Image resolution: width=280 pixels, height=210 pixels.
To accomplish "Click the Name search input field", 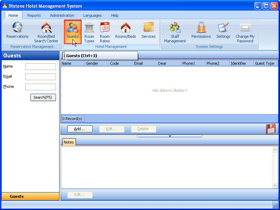I will pos(41,66).
